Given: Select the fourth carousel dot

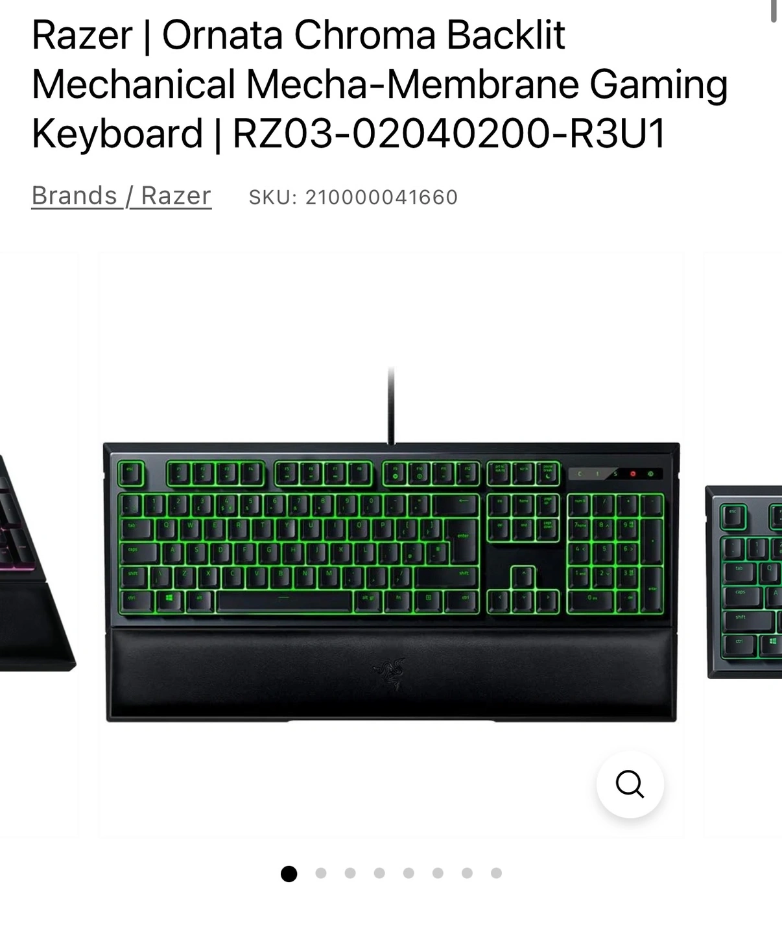Looking at the screenshot, I should [379, 873].
